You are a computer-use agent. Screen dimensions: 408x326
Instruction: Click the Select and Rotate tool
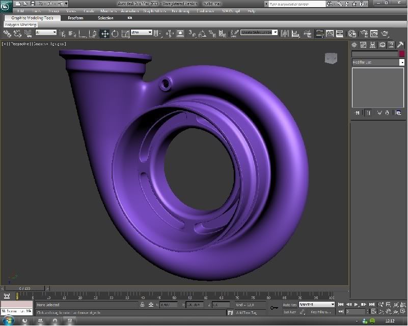coord(115,34)
